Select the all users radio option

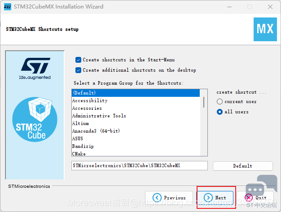pos(220,112)
